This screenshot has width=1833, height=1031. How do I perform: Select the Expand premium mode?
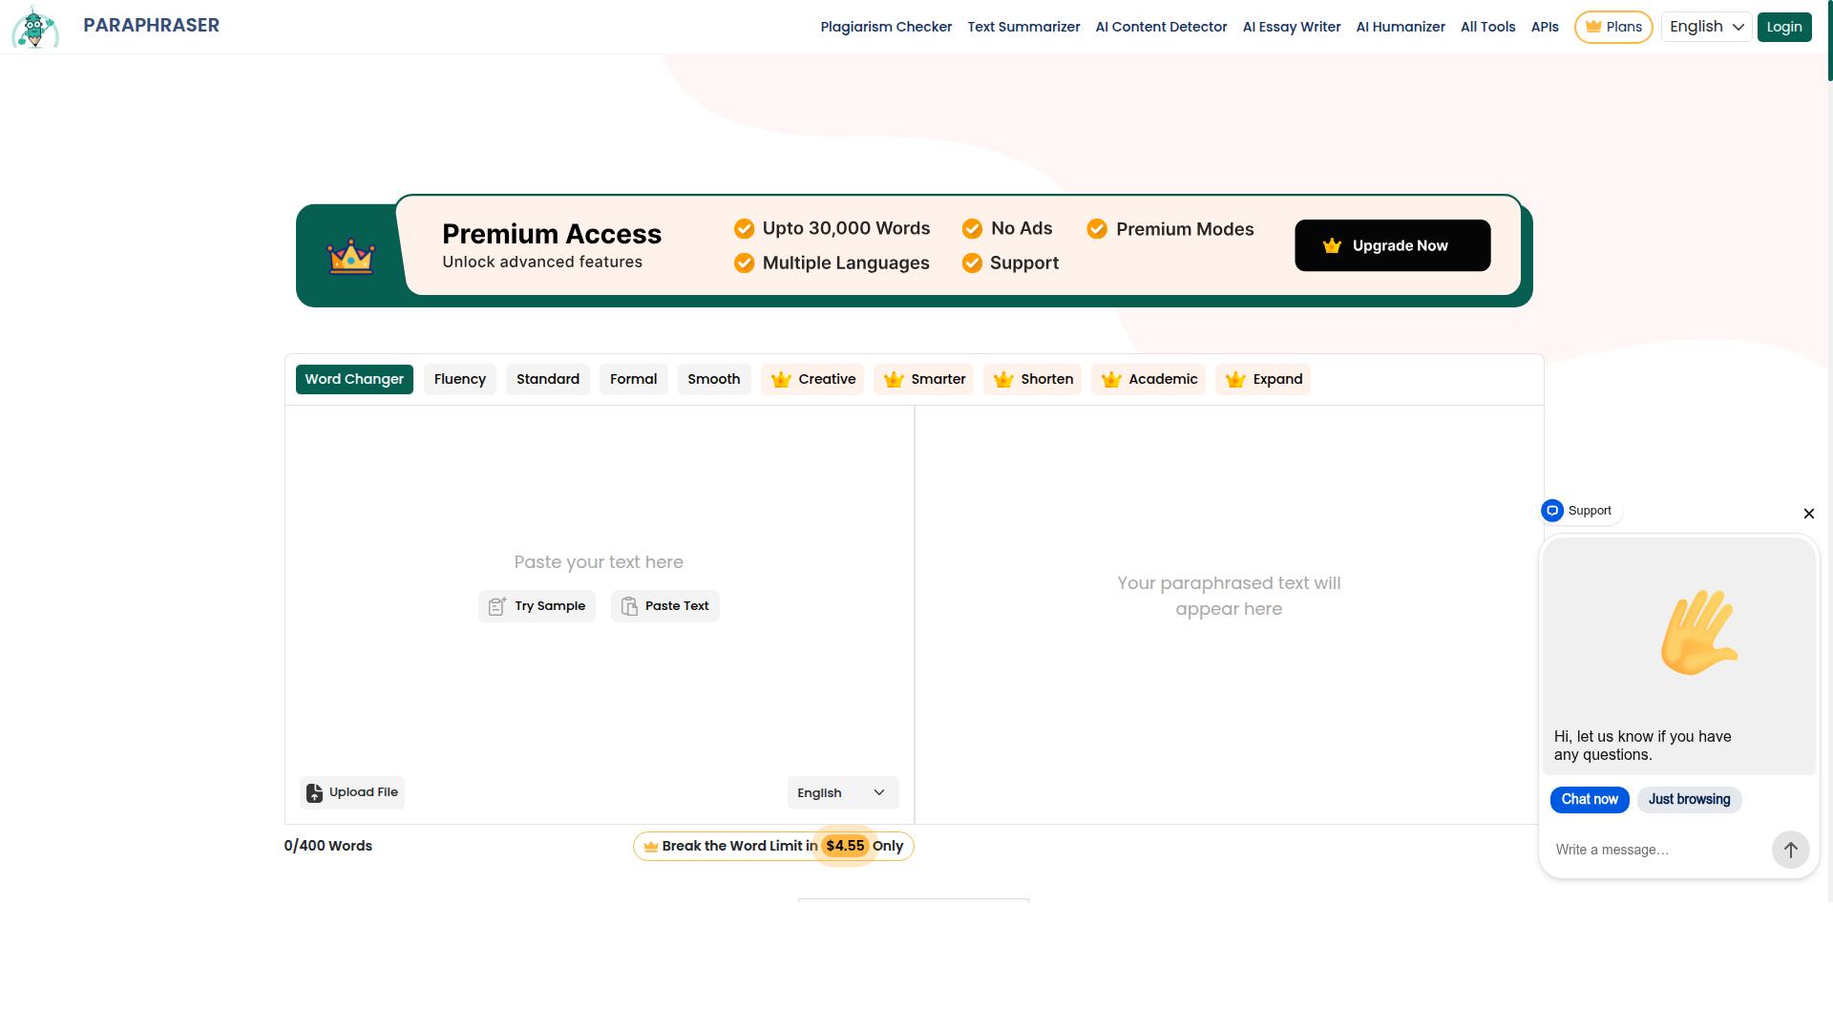click(1263, 379)
